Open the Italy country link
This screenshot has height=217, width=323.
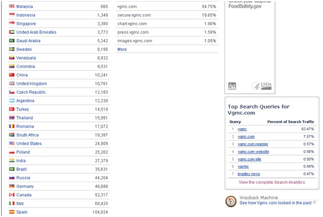click(20, 204)
